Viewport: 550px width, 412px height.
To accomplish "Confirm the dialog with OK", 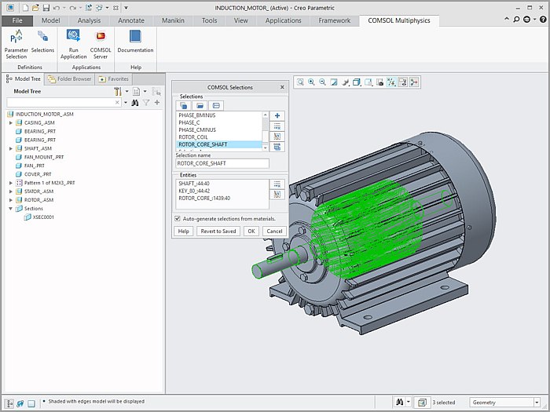I will click(251, 232).
